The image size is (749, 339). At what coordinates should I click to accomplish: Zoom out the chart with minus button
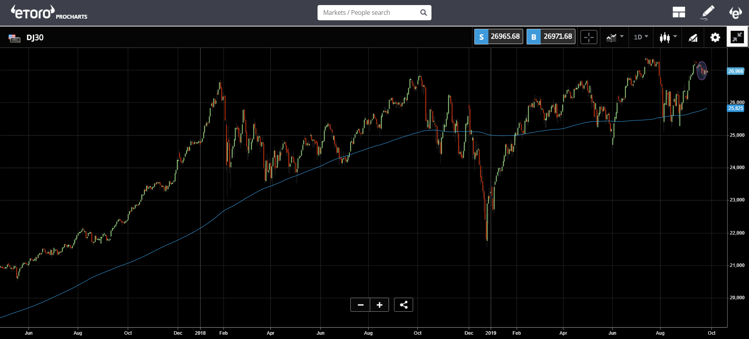(x=360, y=305)
